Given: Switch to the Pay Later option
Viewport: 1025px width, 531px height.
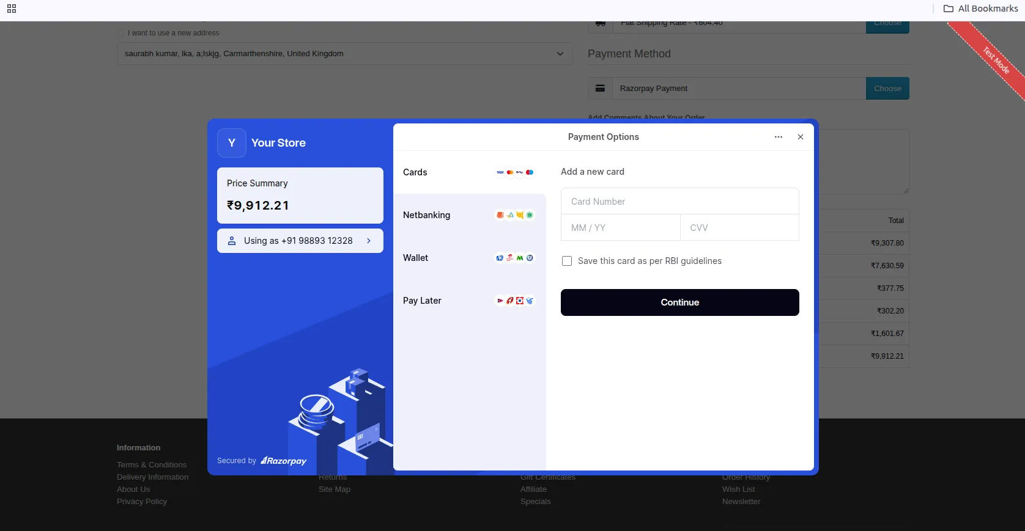Looking at the screenshot, I should 422,301.
